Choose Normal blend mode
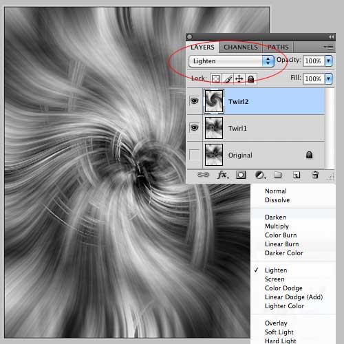This screenshot has width=344, height=344. [276, 191]
